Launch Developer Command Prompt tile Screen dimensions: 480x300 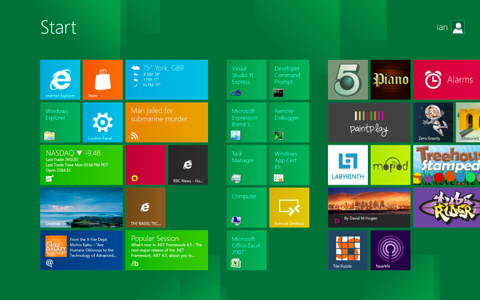[x=289, y=79]
